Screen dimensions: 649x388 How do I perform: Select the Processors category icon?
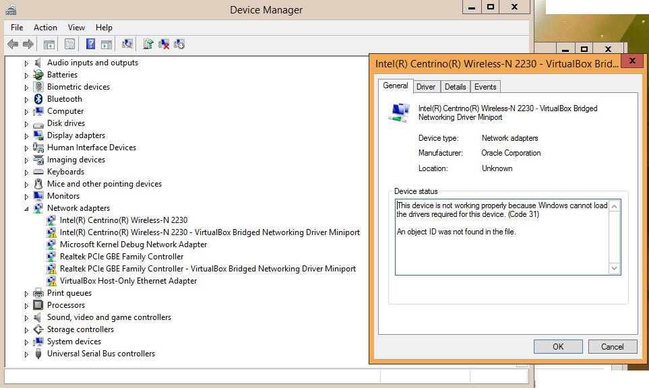38,305
